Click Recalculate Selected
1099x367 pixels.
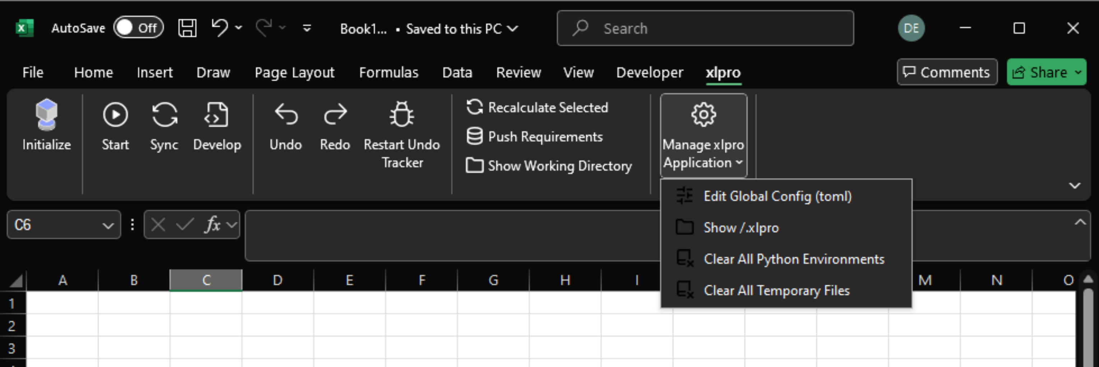[537, 107]
